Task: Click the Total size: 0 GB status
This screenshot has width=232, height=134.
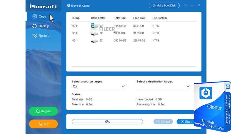Action: click(82, 99)
